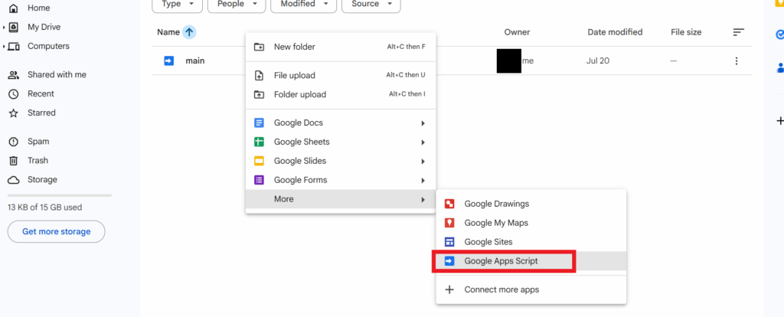The height and width of the screenshot is (317, 784).
Task: Click the New folder icon
Action: 259,47
